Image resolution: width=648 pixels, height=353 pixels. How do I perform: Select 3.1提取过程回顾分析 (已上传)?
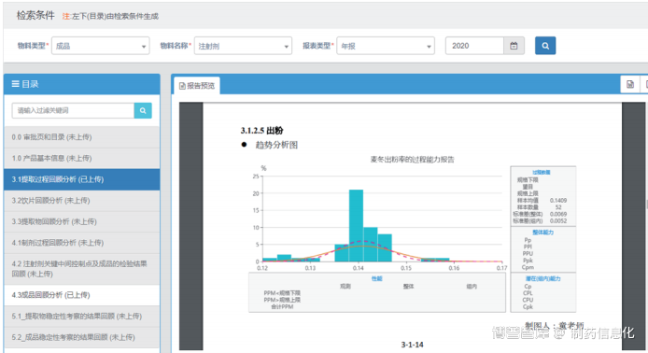(x=82, y=179)
